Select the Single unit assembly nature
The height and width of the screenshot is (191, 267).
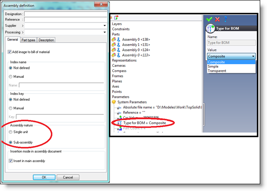click(x=10, y=132)
